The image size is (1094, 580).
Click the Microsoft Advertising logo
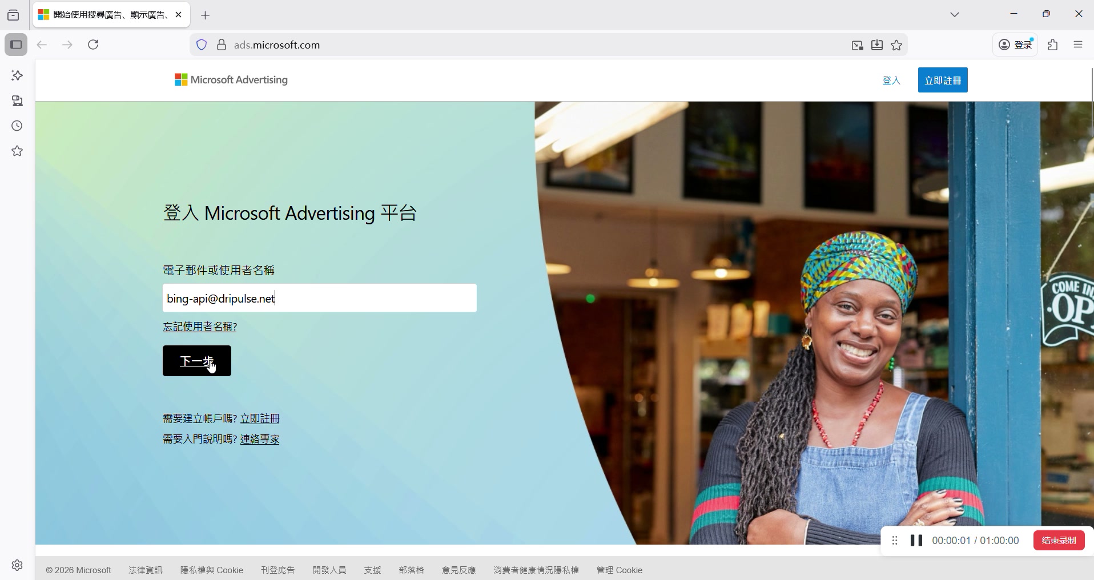point(231,80)
